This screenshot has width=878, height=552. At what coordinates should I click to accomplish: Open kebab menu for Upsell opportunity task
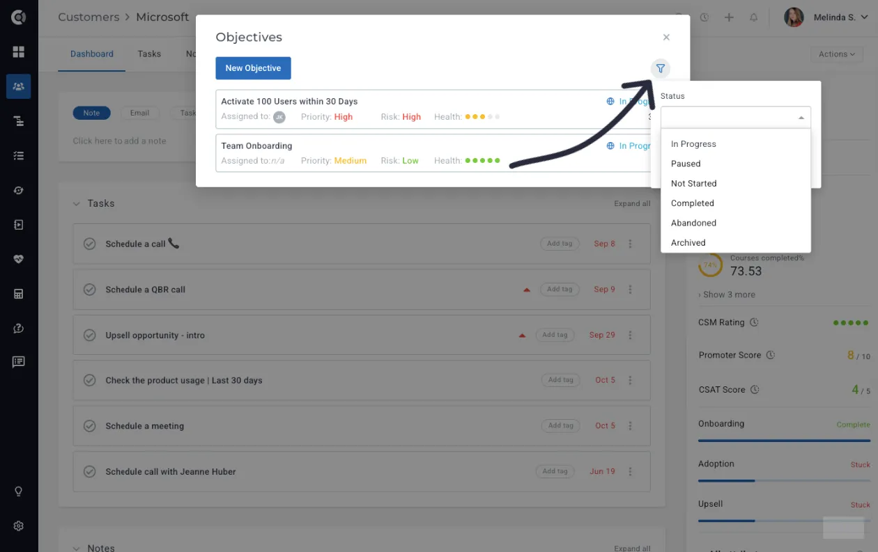pyautogui.click(x=631, y=335)
